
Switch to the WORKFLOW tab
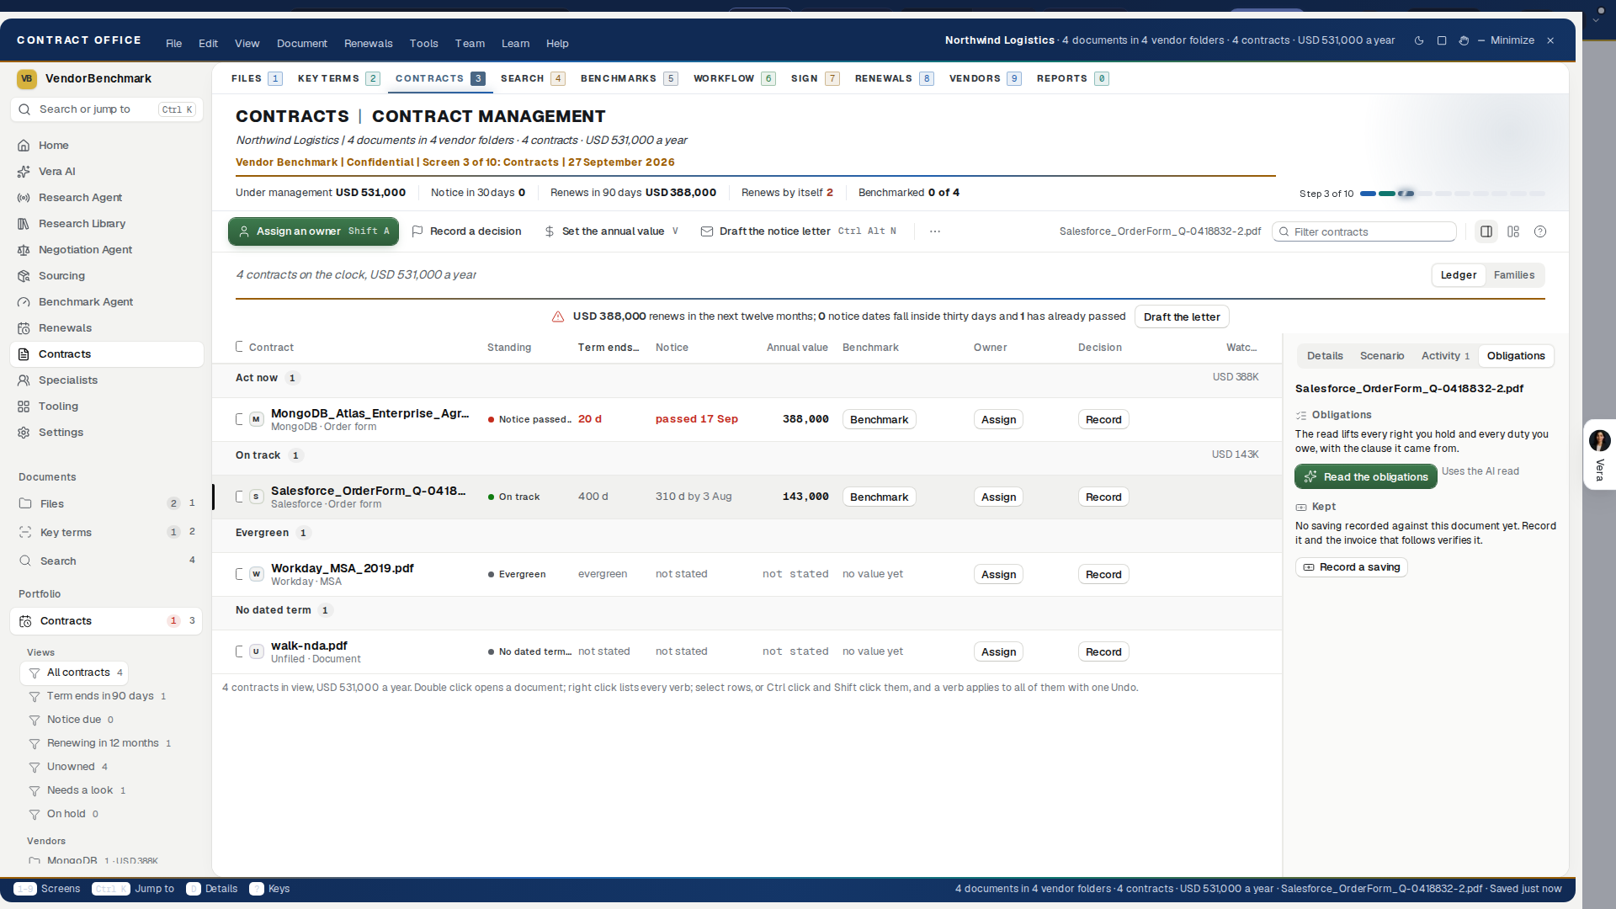(x=734, y=78)
